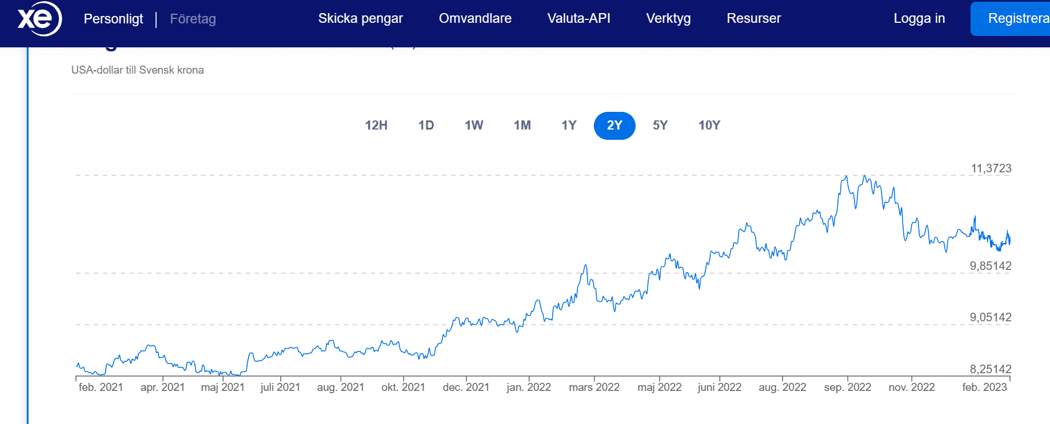Screen dimensions: 1050x424
Task: Expand the Verktyg menu
Action: (x=668, y=18)
